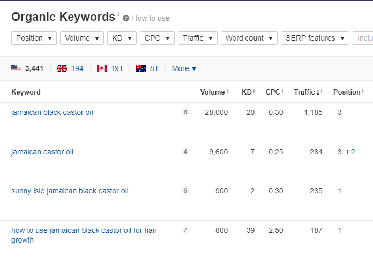Open the KD filter dropdown

click(122, 38)
